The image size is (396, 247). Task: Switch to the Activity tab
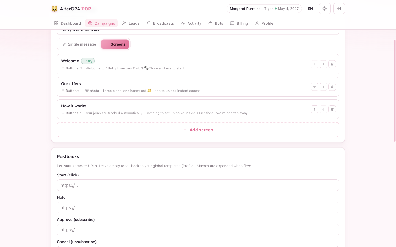191,23
